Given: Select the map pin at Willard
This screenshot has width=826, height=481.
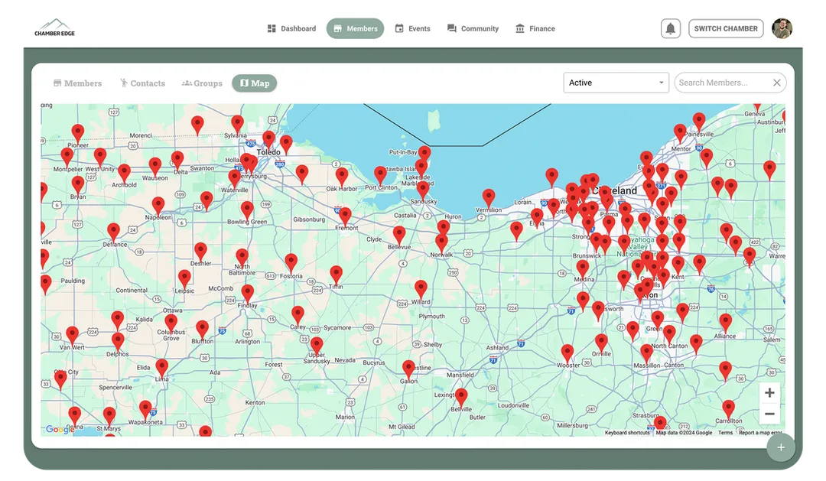Looking at the screenshot, I should pyautogui.click(x=421, y=289).
